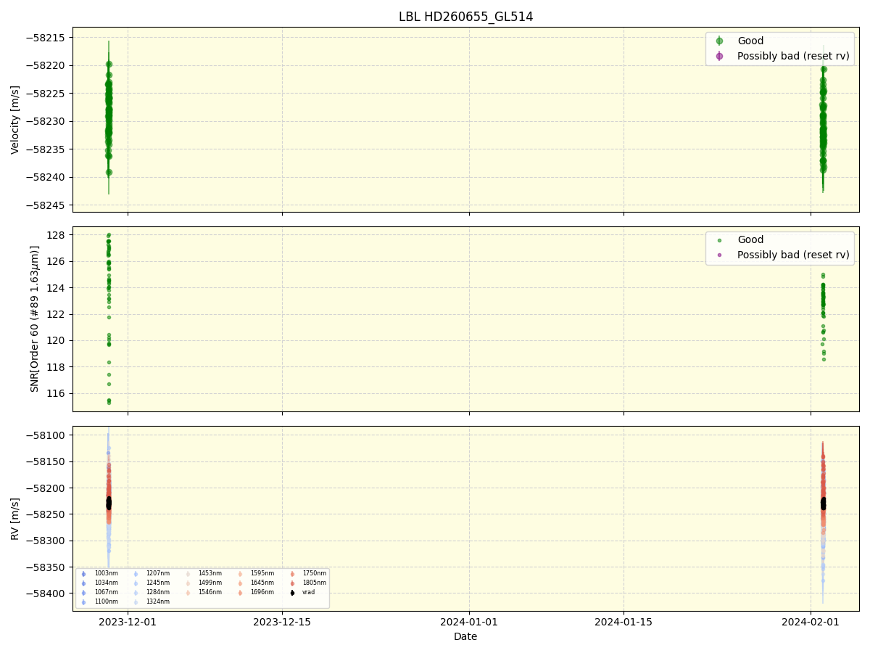870x653 pixels.
Task: Click the Date x-axis label
Action: click(x=465, y=636)
